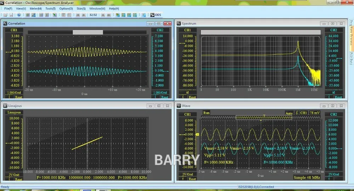This screenshot has height=191, width=354.
Task: Open the Sample 48 MHz rate selector
Action: pyautogui.click(x=307, y=178)
